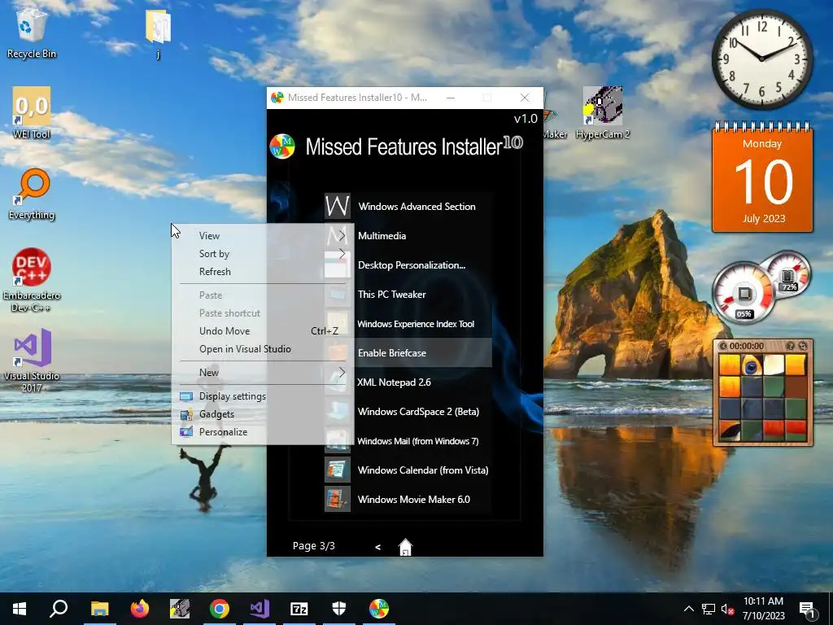This screenshot has width=833, height=625.
Task: Launch Firefox from taskbar
Action: coord(140,609)
